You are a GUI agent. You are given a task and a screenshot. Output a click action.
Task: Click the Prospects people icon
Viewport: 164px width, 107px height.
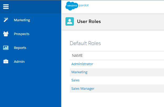(x=6, y=34)
